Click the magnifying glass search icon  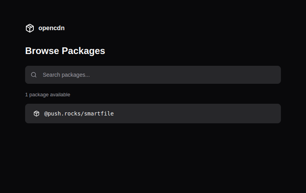[34, 75]
